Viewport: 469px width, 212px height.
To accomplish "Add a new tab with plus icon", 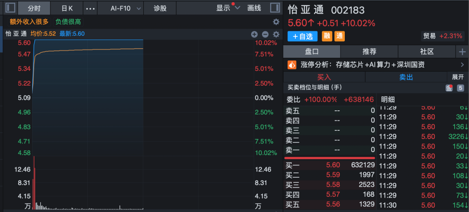I will pos(462,52).
